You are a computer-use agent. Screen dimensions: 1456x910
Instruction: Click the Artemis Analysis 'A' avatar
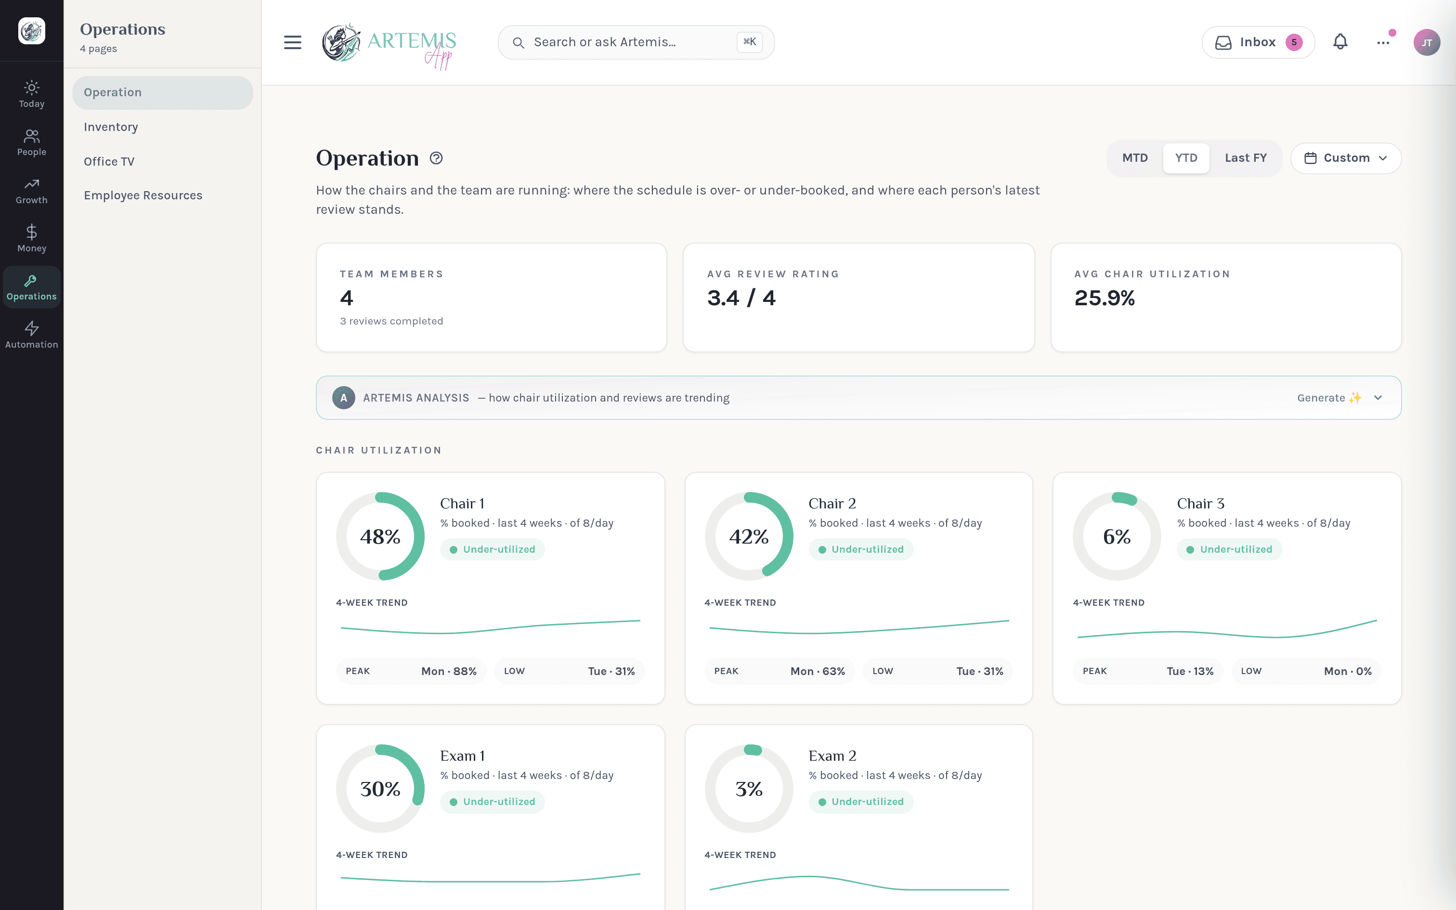(x=344, y=398)
